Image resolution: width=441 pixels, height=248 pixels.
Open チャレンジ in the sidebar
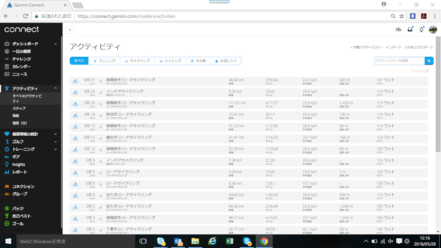coord(21,59)
